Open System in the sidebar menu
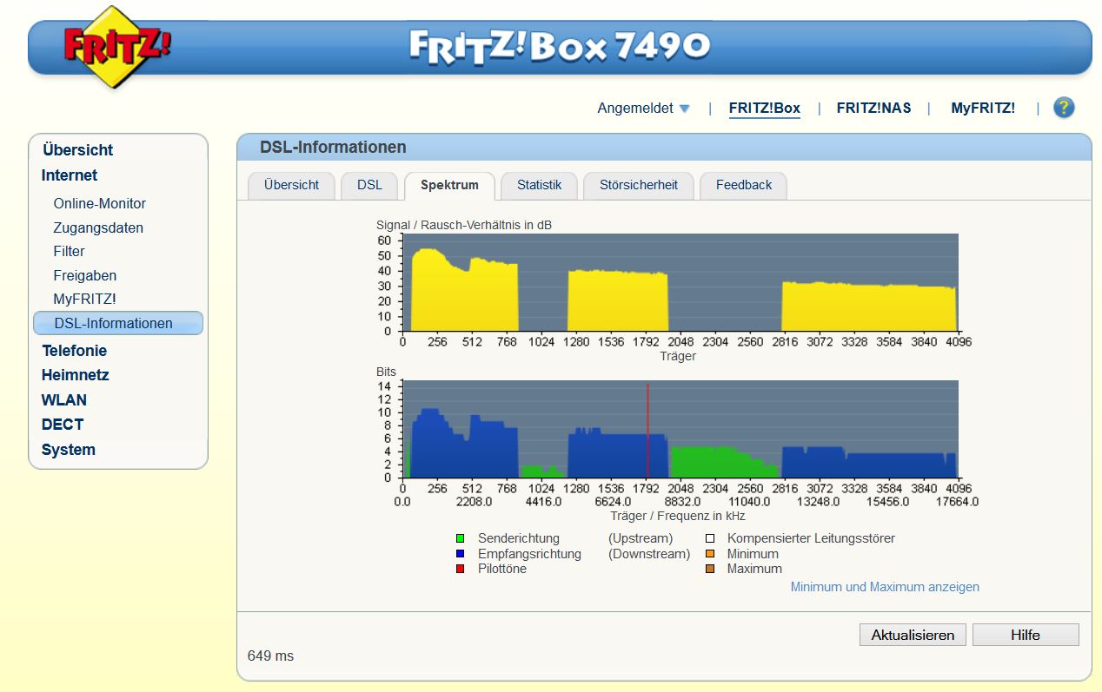1102x692 pixels. point(69,450)
